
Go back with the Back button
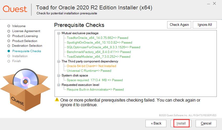(156, 123)
